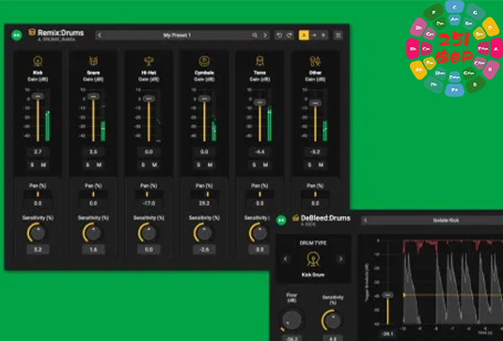Mute the Snare channel
Viewport: 503px width, 341px height.
(x=99, y=164)
